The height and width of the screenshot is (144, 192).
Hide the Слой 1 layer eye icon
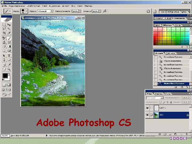click(147, 108)
